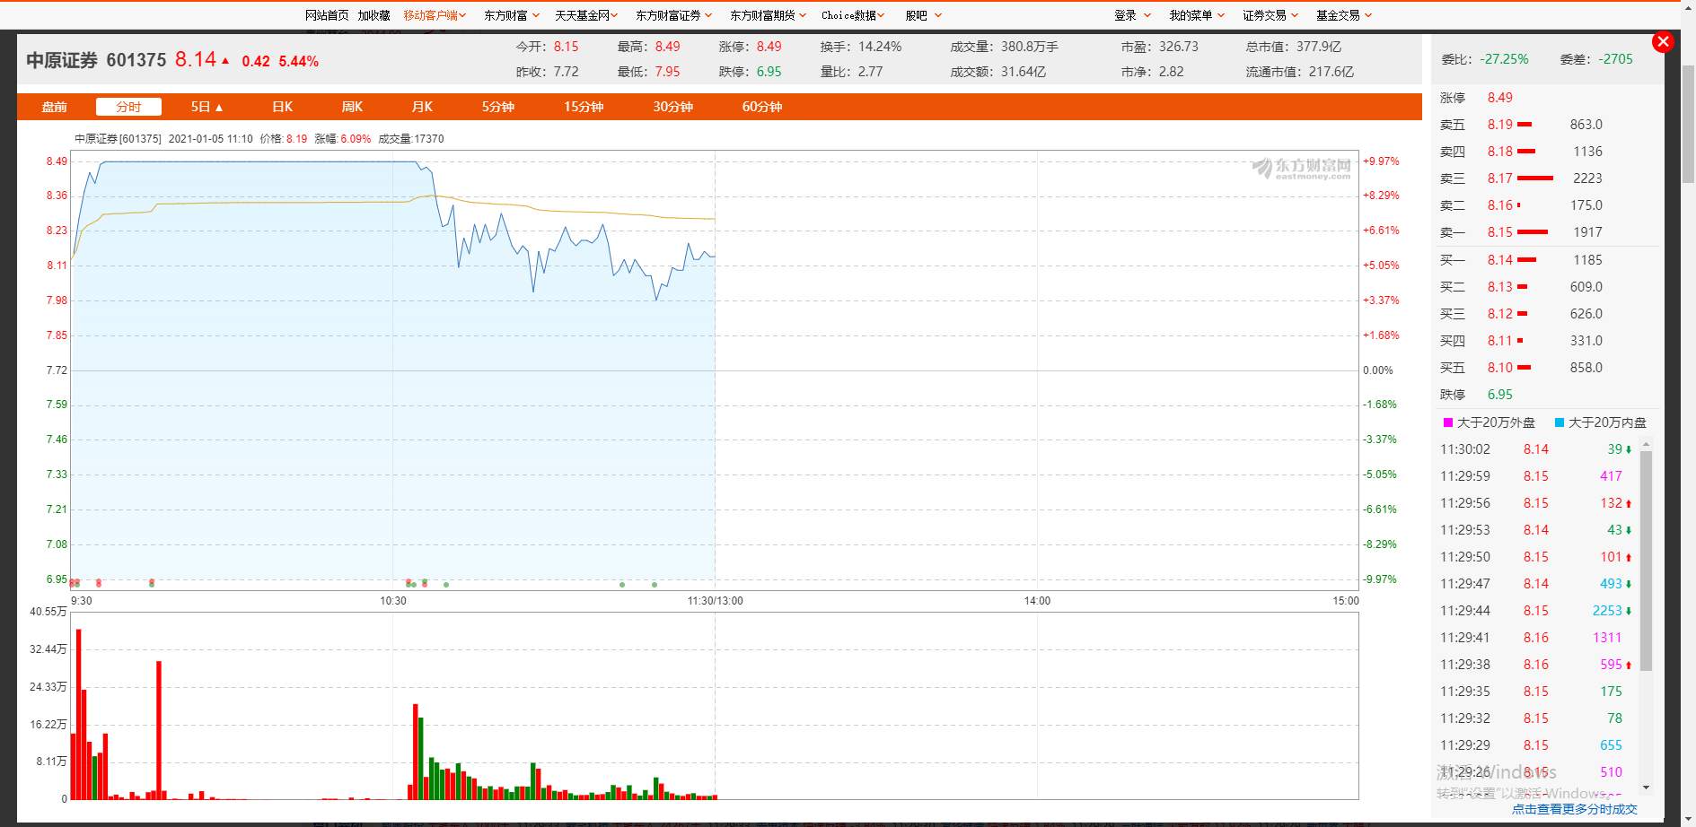
Task: Click the 卖三 red volume bar
Action: [x=1535, y=178]
